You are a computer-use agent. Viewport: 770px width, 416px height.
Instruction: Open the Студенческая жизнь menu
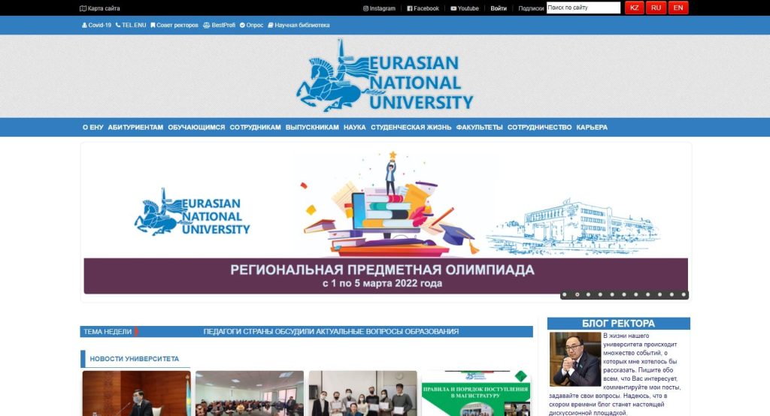[411, 127]
